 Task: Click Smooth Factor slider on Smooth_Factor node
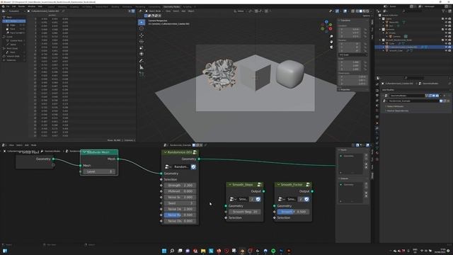pyautogui.click(x=293, y=212)
